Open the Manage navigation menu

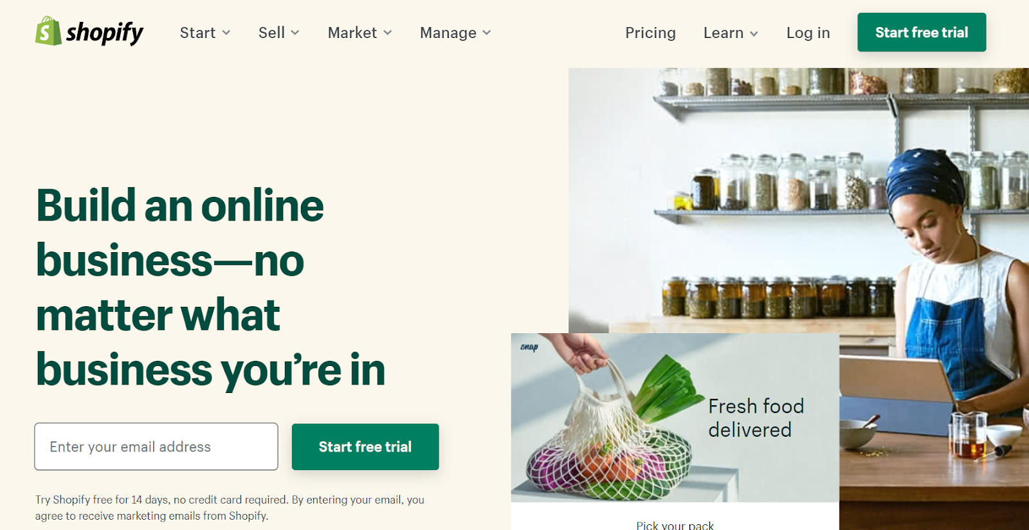tap(455, 33)
